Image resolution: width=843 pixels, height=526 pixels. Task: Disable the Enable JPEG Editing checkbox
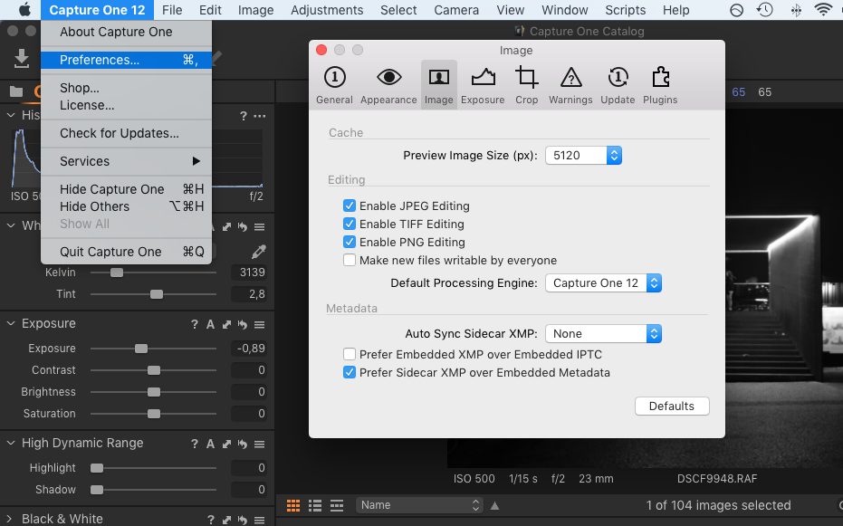pos(350,206)
